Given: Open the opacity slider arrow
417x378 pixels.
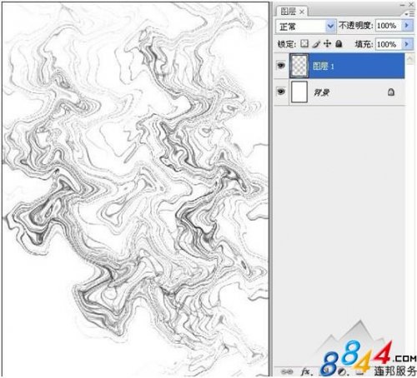Looking at the screenshot, I should [408, 26].
